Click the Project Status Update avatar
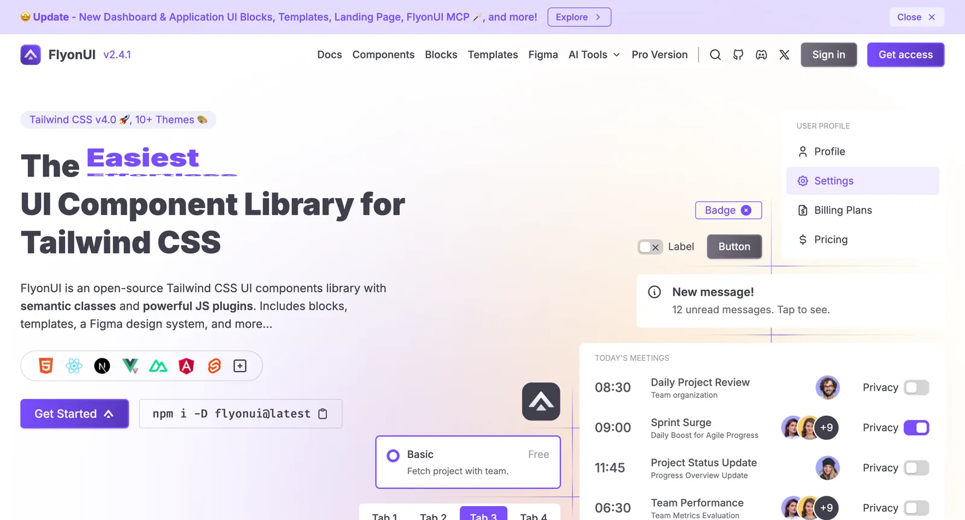This screenshot has width=965, height=520. (827, 468)
